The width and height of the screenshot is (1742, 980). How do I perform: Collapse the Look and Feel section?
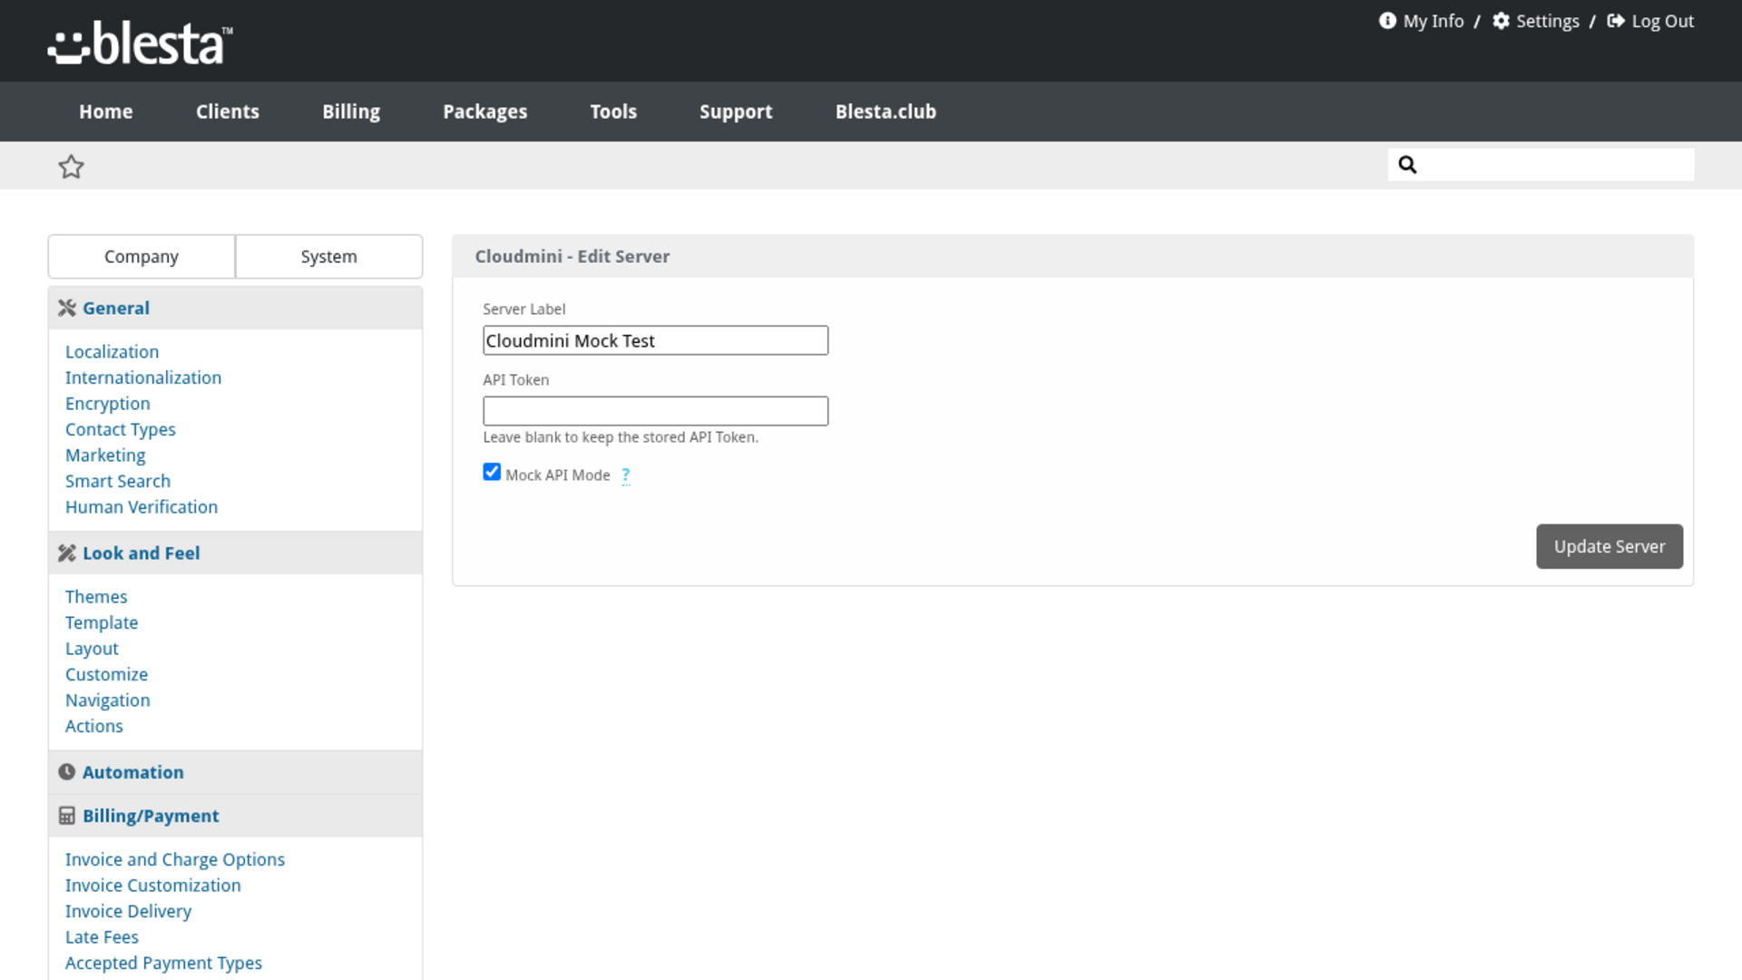point(235,553)
